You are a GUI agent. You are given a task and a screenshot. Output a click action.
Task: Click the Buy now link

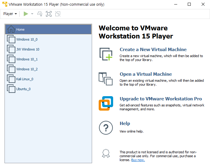pyautogui.click(x=138, y=160)
